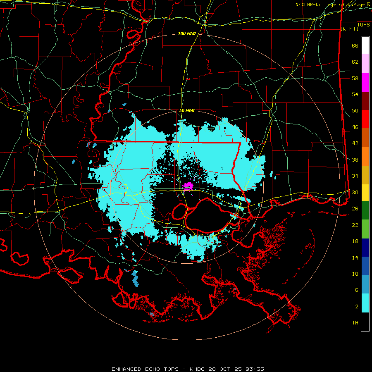Select the "38" legend value
The image size is (372, 372).
tap(355, 160)
